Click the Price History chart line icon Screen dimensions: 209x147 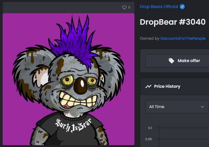click(148, 86)
